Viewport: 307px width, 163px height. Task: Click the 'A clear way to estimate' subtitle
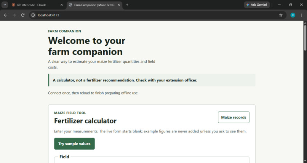click(102, 64)
